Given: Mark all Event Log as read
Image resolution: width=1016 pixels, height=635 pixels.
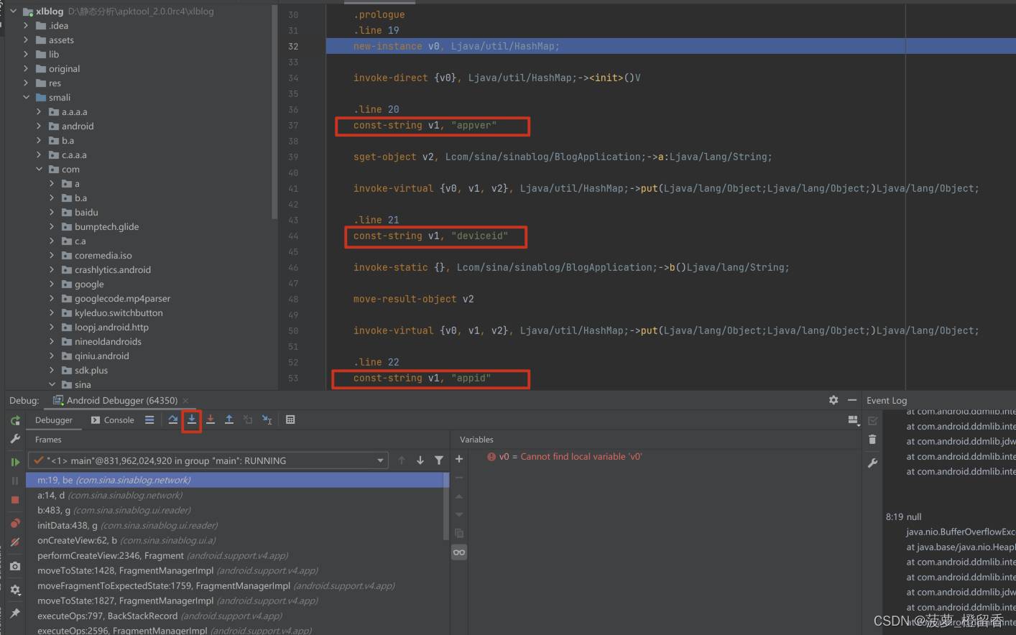Looking at the screenshot, I should coord(873,421).
